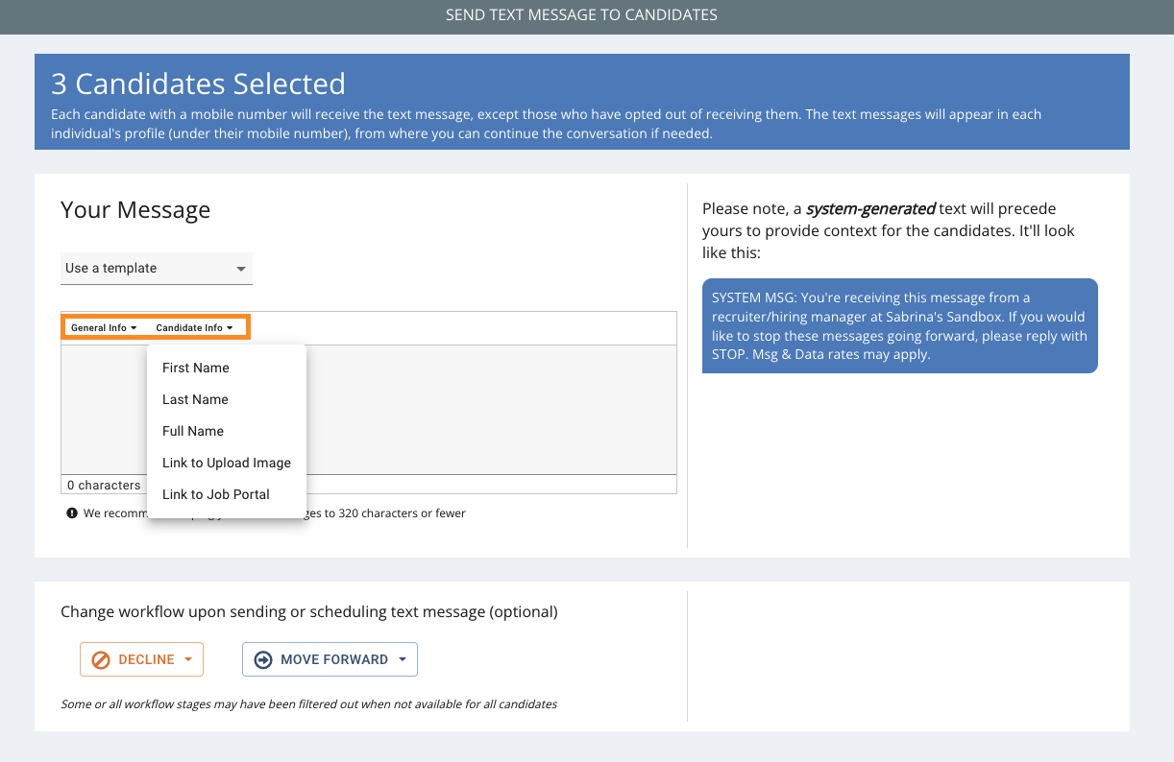The width and height of the screenshot is (1174, 762).
Task: Click the 3 Candidates Selected heading
Action: [198, 84]
